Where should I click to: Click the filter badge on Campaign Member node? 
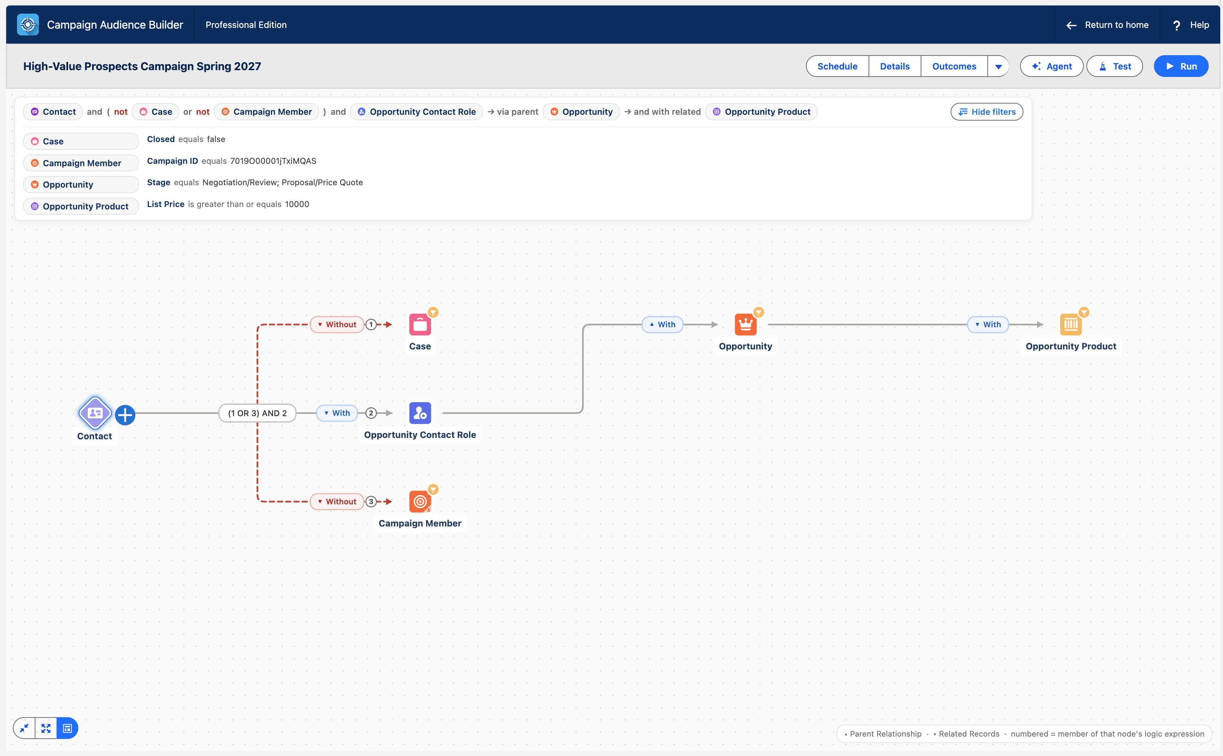(x=433, y=489)
